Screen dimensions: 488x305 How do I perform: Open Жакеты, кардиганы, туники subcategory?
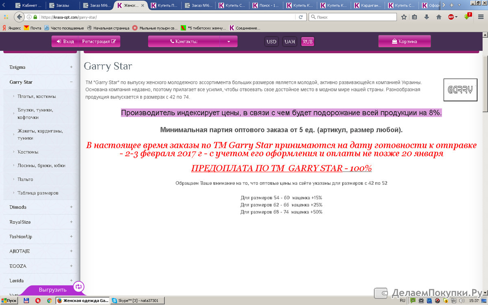pyautogui.click(x=40, y=135)
